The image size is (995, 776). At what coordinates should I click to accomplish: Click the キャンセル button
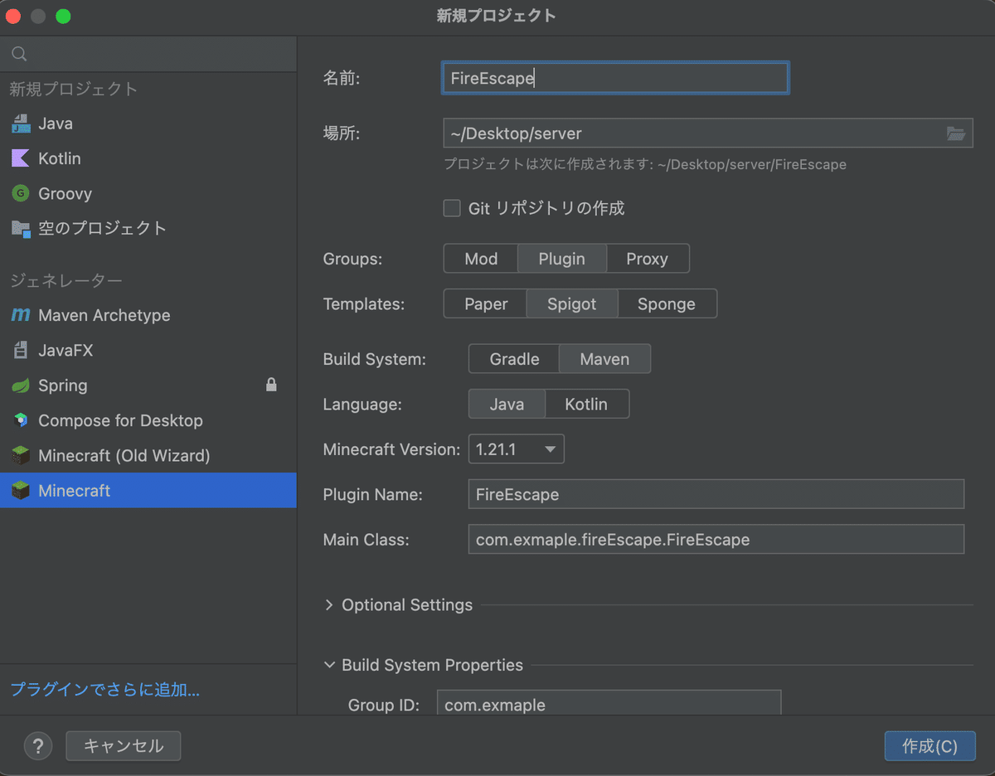tap(124, 746)
